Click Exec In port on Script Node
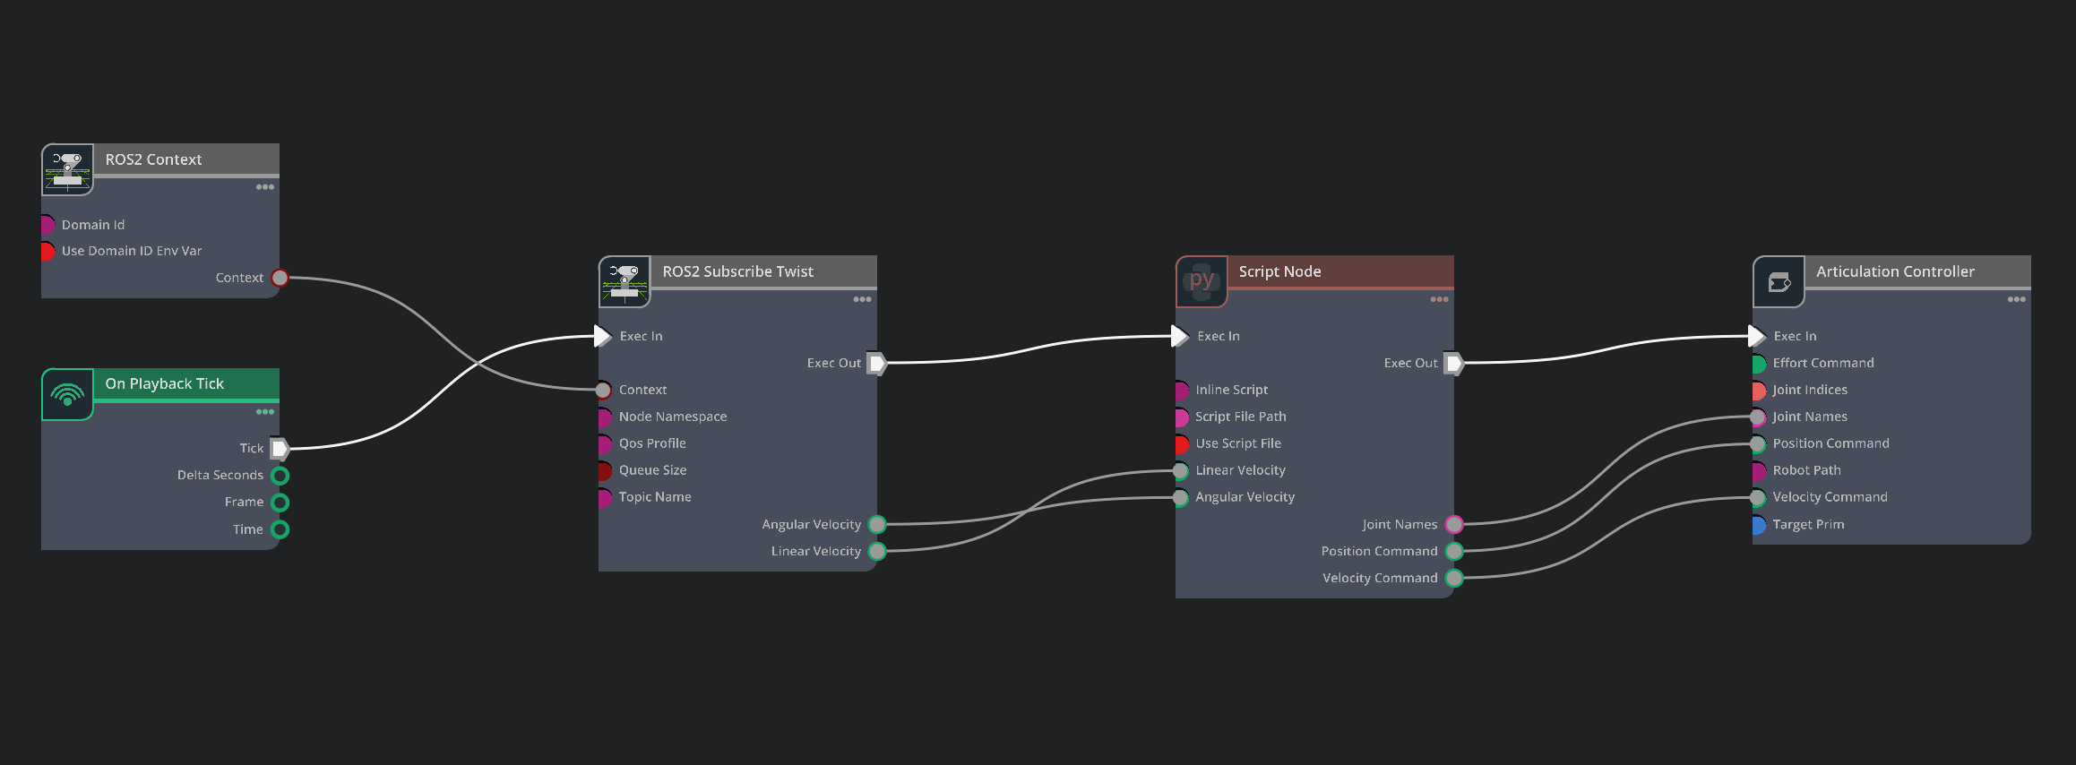This screenshot has width=2076, height=765. click(1180, 336)
